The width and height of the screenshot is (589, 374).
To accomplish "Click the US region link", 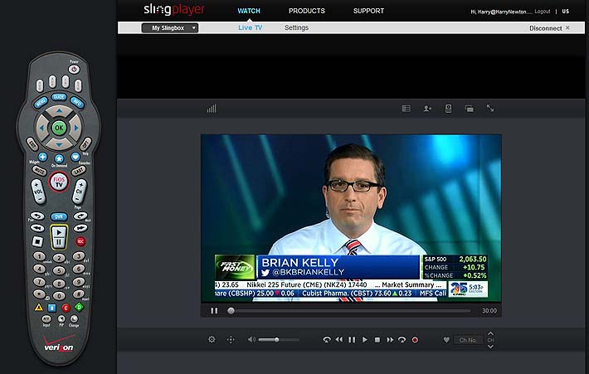I will (565, 12).
